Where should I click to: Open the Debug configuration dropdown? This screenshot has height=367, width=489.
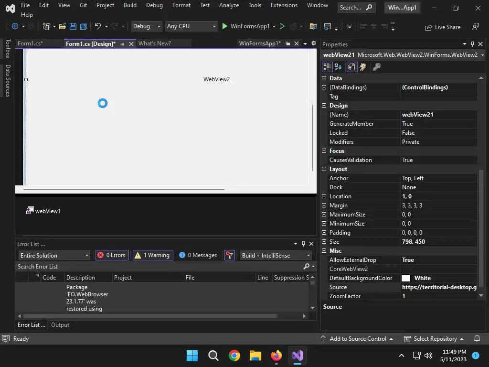(147, 26)
